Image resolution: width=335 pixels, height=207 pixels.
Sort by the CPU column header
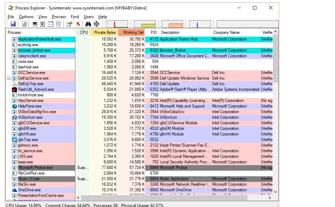pyautogui.click(x=82, y=32)
